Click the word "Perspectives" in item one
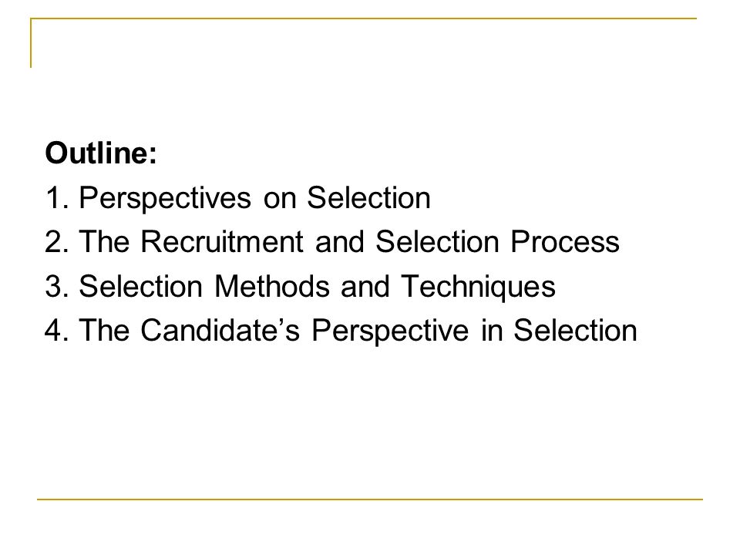Viewport: 740px width, 555px height. point(165,199)
